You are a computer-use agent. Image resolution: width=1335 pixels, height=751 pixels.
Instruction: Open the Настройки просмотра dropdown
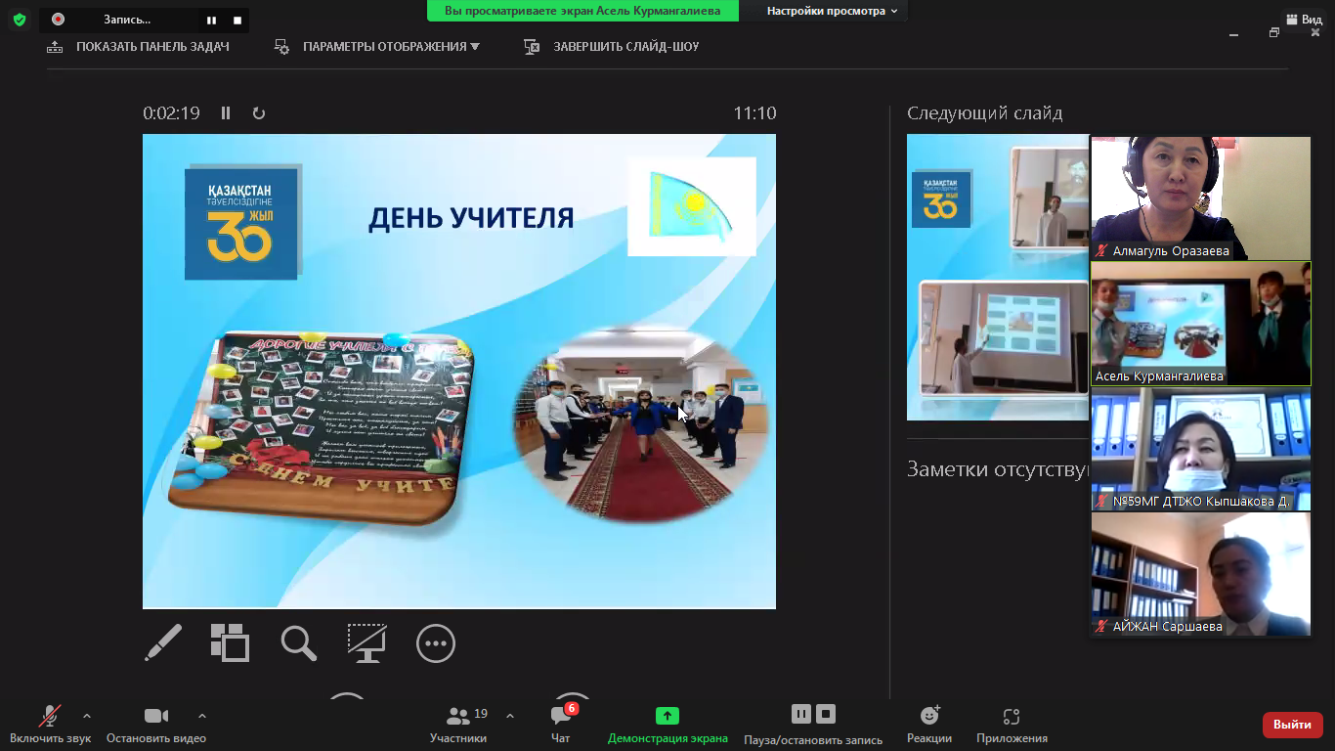tap(832, 11)
